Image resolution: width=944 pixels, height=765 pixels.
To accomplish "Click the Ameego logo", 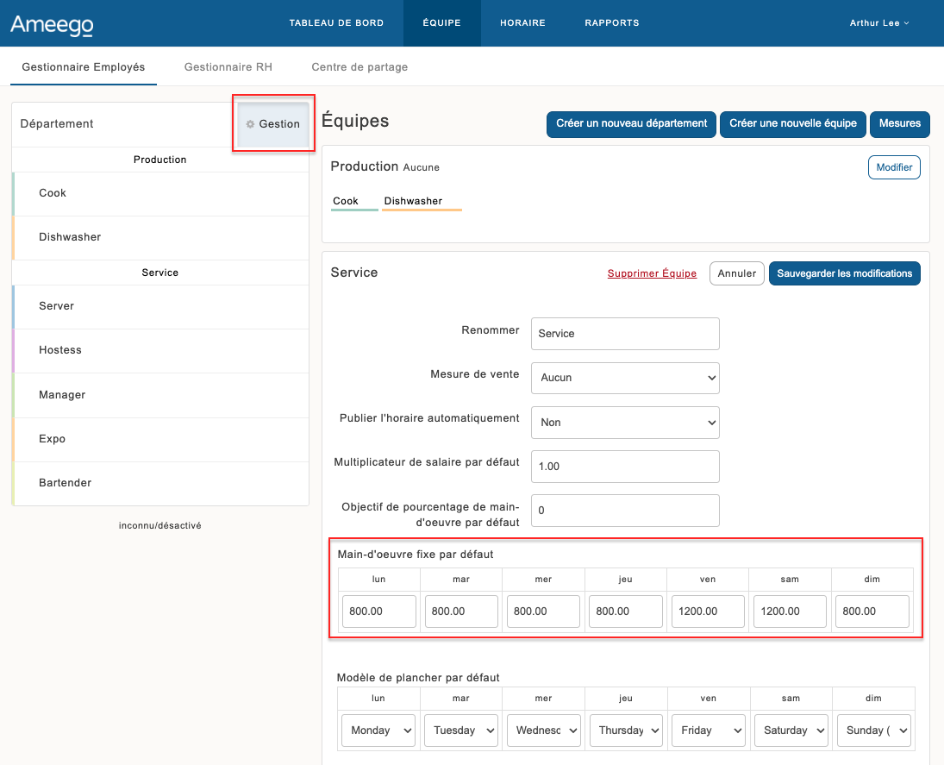I will (x=52, y=24).
